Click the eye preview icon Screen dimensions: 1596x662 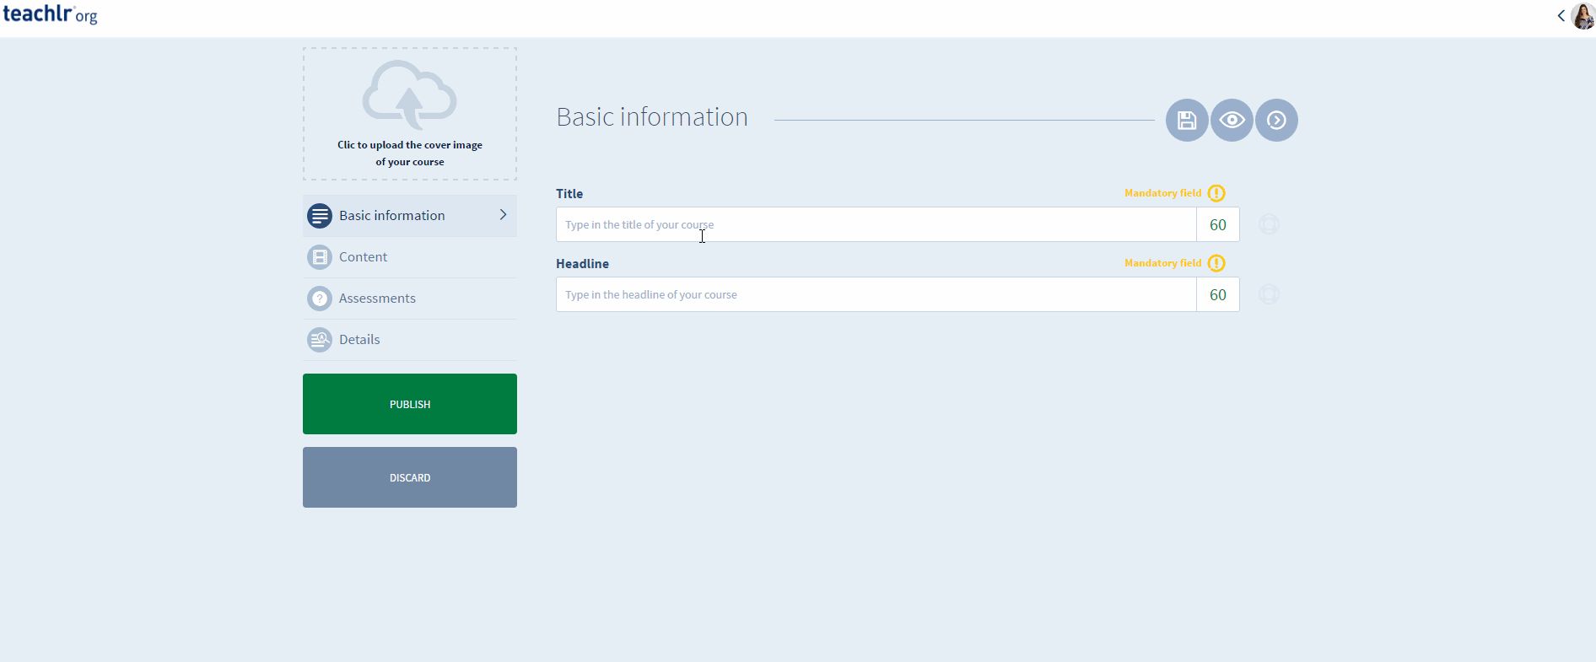[x=1232, y=121]
